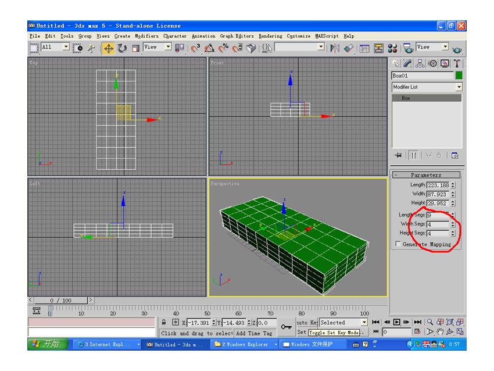This screenshot has height=371, width=494.
Task: Click the Go to Start playback button
Action: click(x=375, y=322)
